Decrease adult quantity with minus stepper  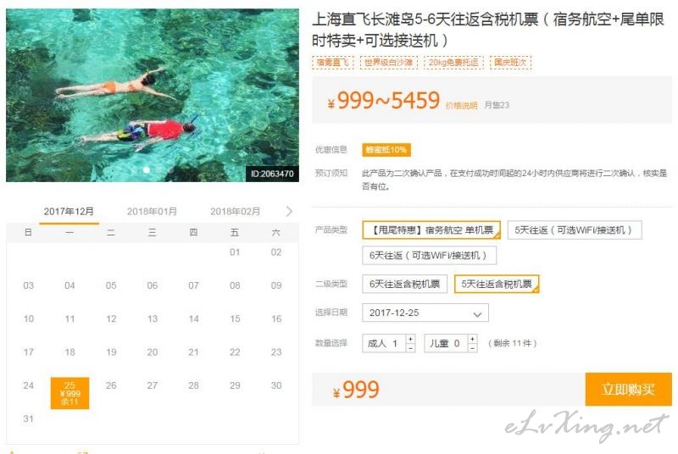(411, 348)
